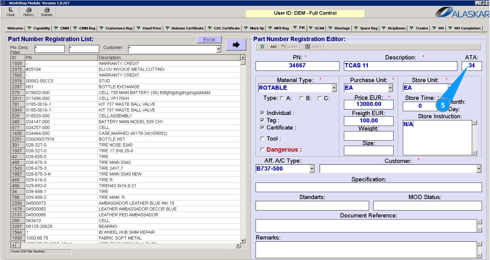Click the Excel export button

[209, 40]
